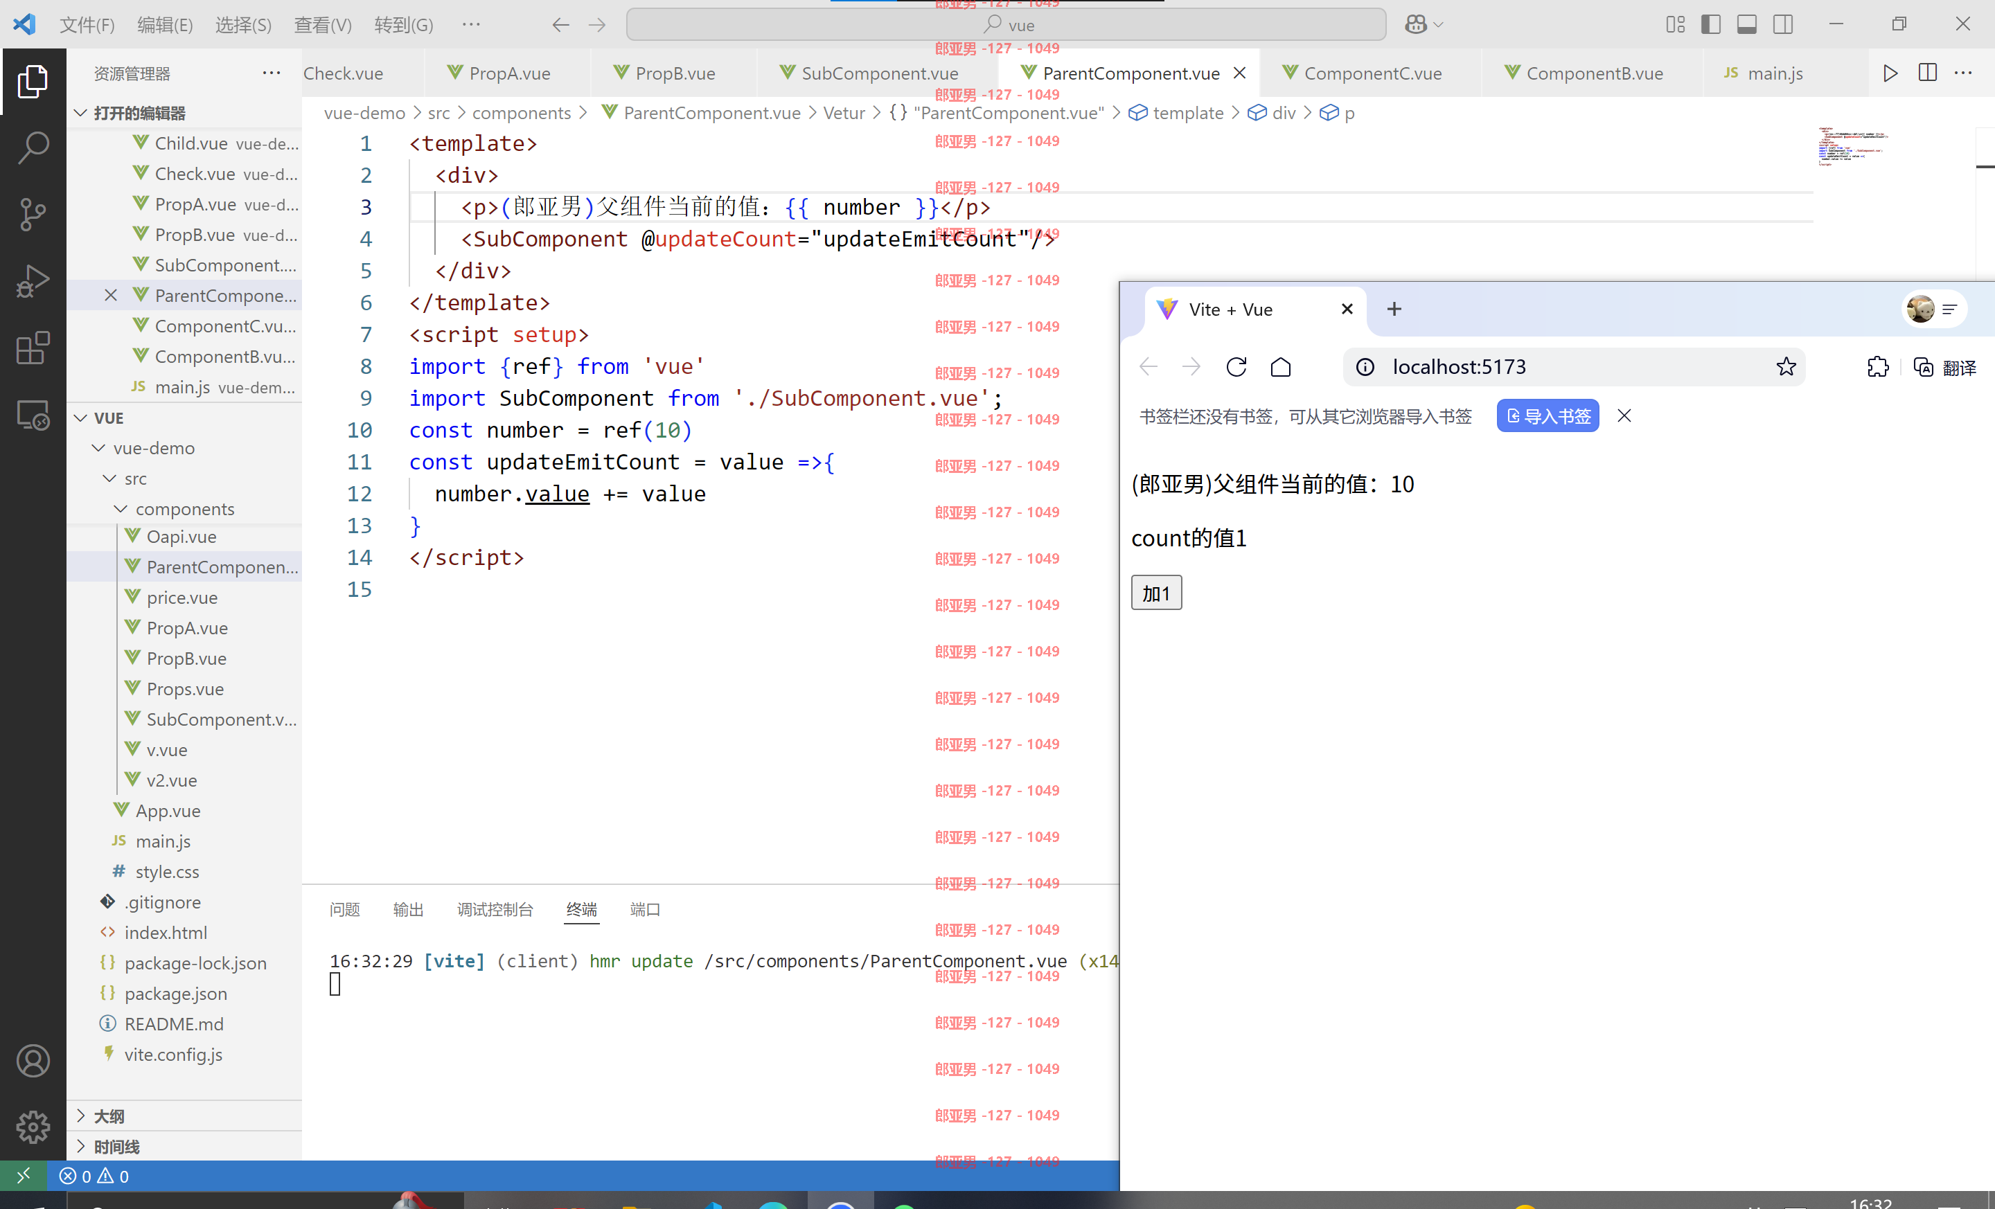Collapse the open editors section
The image size is (1995, 1209).
coord(80,112)
